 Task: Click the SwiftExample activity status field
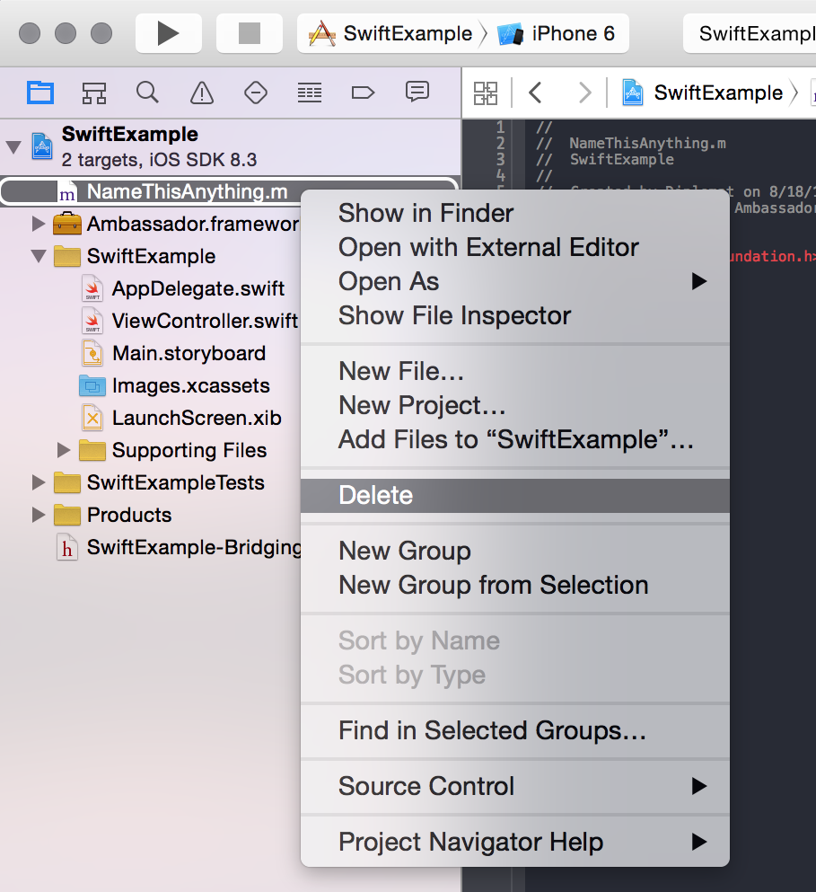[x=750, y=33]
